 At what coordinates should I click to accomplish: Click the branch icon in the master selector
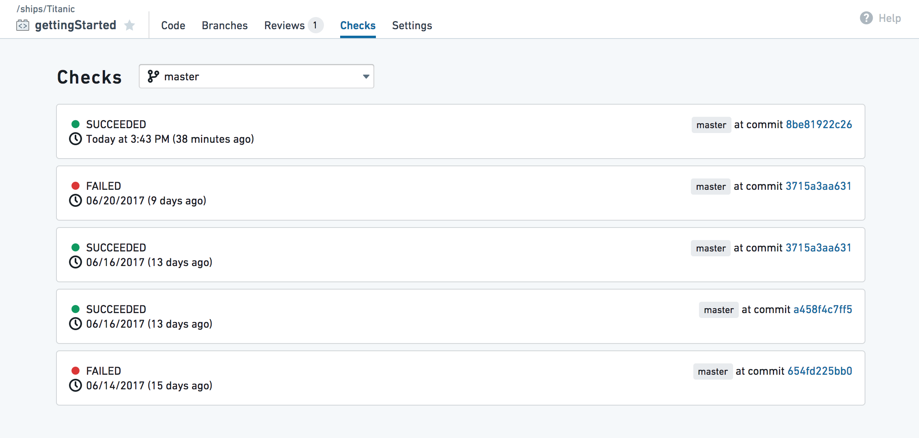pyautogui.click(x=153, y=76)
